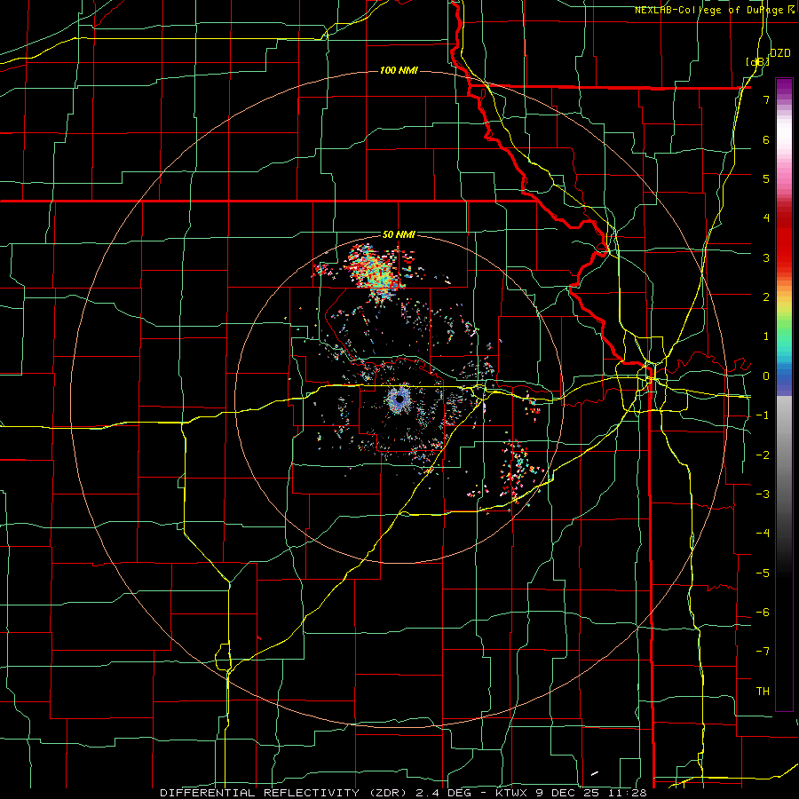Click the "DZD" legend heading
799x799 pixels.
pyautogui.click(x=780, y=53)
